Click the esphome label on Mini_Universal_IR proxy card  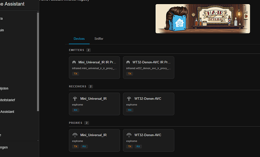78,141
